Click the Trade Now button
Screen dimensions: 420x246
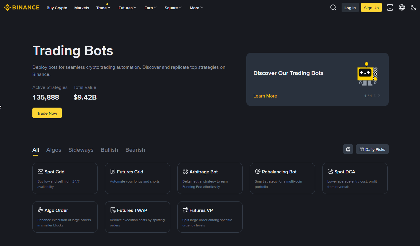[47, 113]
